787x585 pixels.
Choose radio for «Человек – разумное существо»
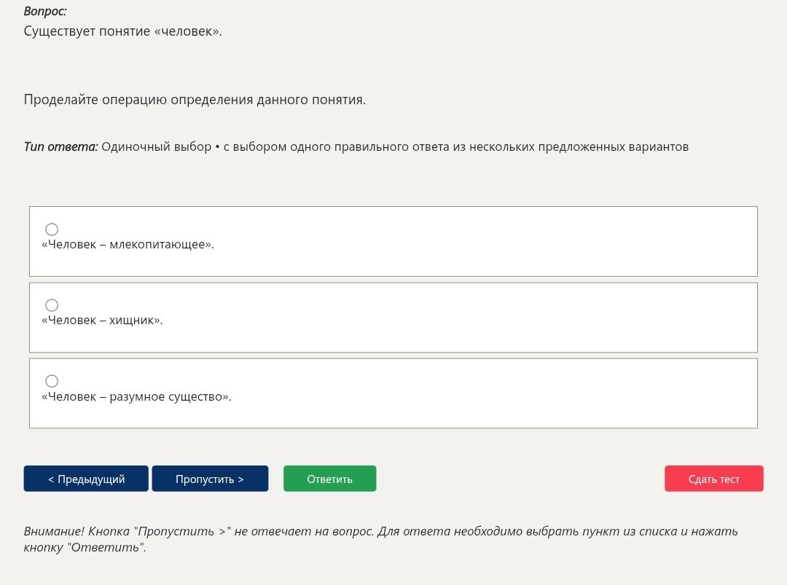coord(52,381)
